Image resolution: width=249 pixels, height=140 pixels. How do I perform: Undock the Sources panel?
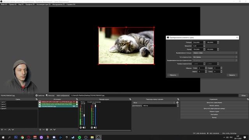(x=77, y=99)
